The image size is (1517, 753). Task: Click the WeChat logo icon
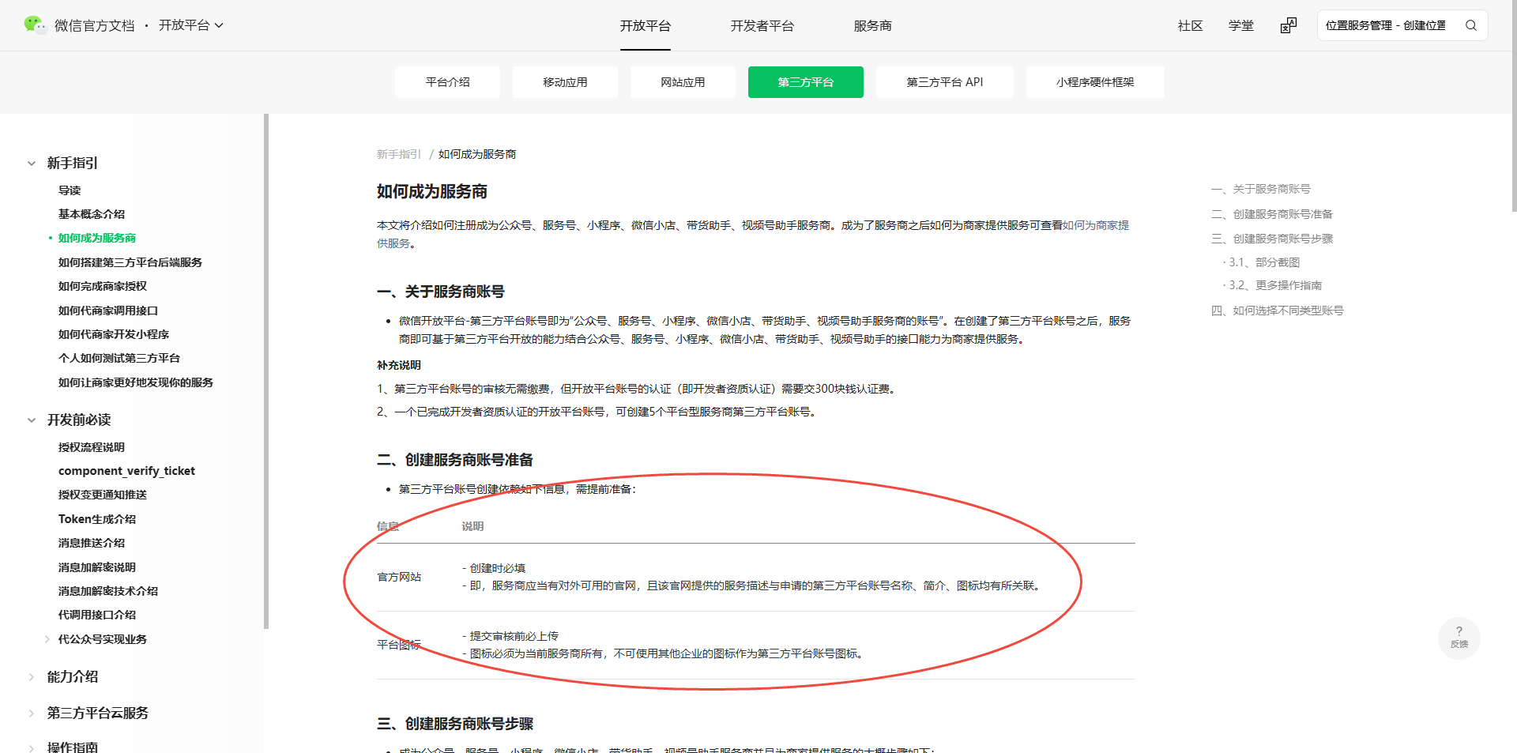(x=35, y=25)
